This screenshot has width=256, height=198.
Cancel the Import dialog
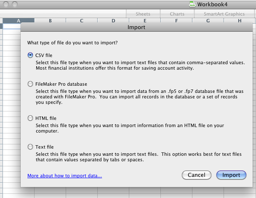pyautogui.click(x=197, y=175)
